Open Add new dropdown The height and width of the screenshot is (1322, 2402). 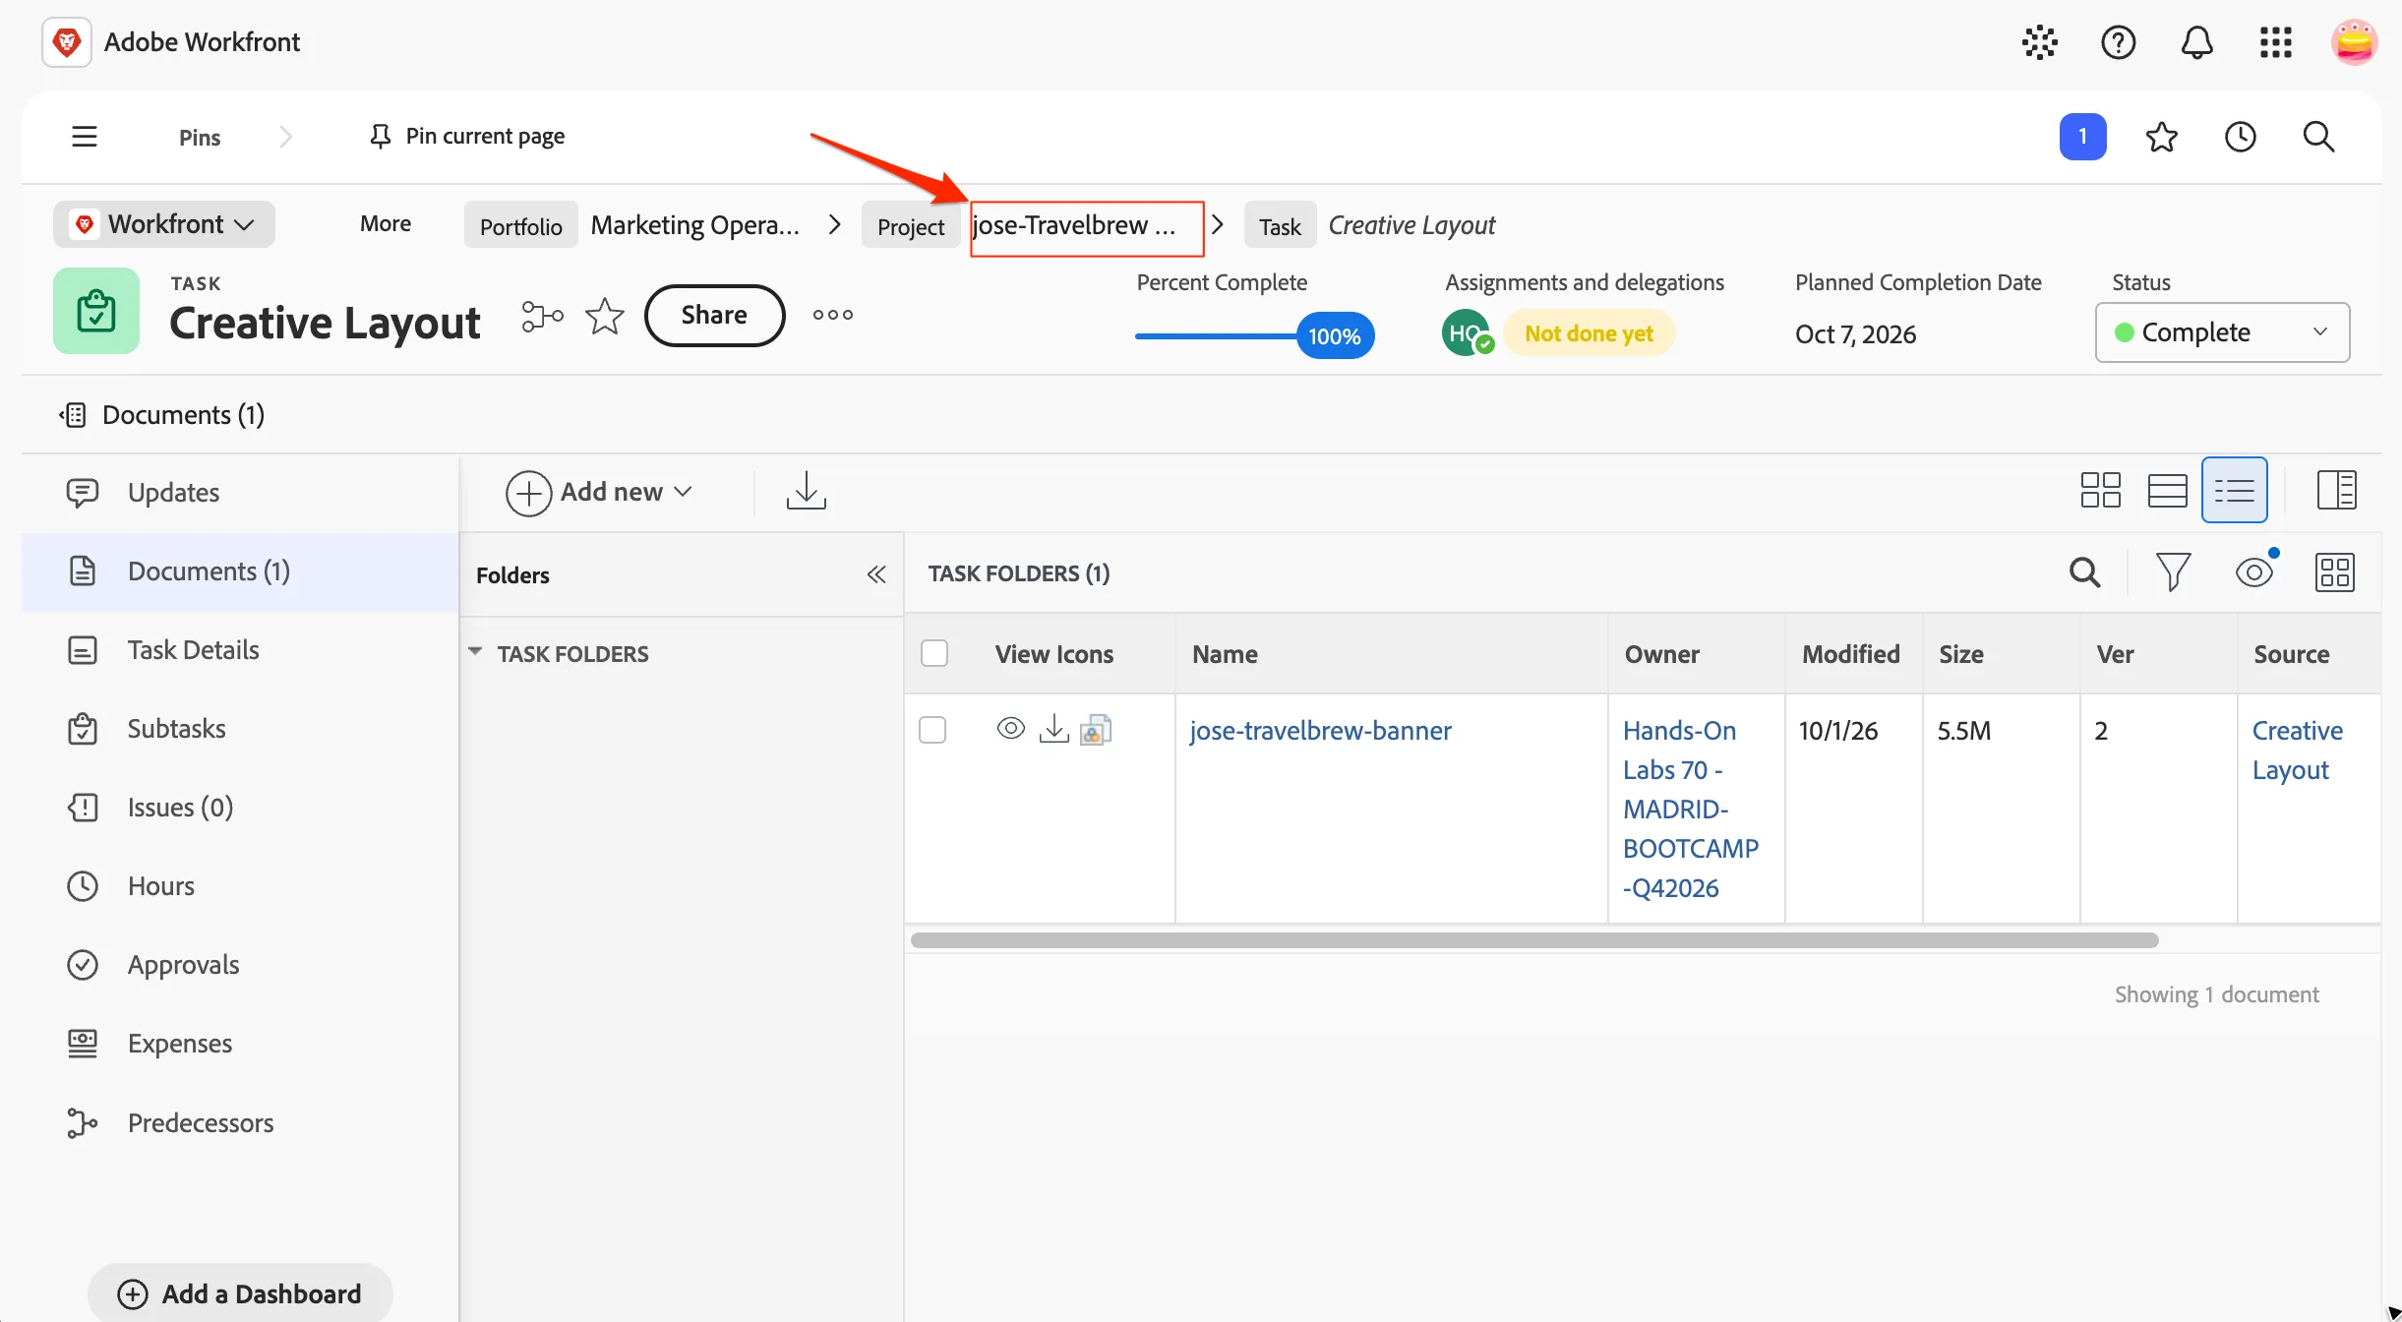600,492
